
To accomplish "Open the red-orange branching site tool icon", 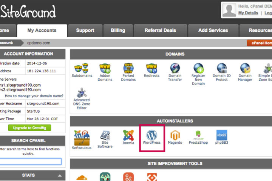I will tap(128, 177).
